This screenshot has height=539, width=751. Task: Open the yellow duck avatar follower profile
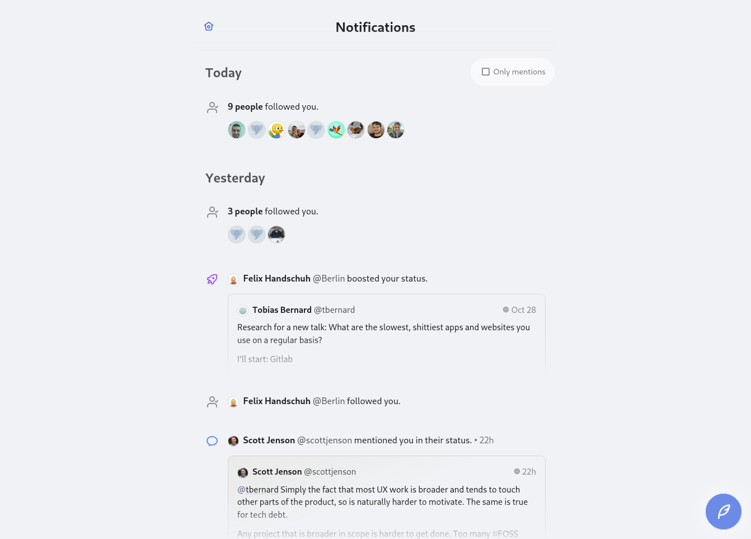[x=276, y=130]
